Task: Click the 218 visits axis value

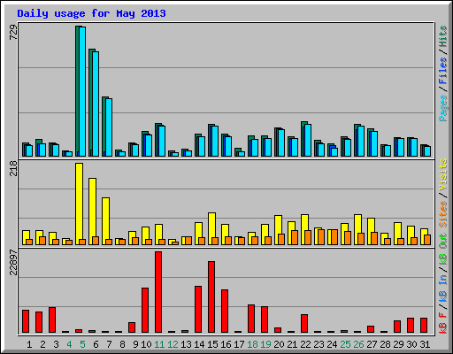Action: tap(13, 168)
